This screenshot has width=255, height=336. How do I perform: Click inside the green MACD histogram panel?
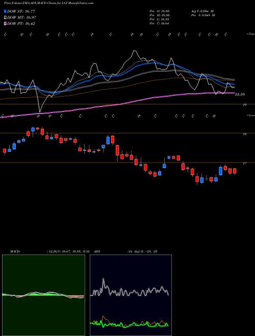click(x=43, y=295)
